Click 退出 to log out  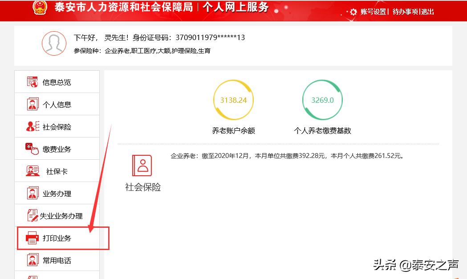click(427, 12)
